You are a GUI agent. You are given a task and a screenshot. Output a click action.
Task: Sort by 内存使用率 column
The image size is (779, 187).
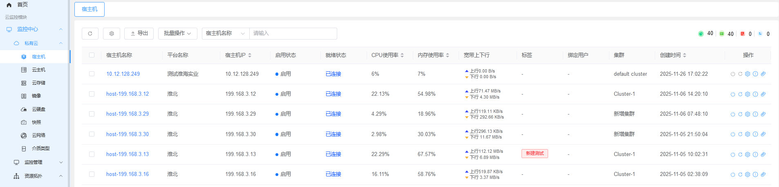pos(448,55)
